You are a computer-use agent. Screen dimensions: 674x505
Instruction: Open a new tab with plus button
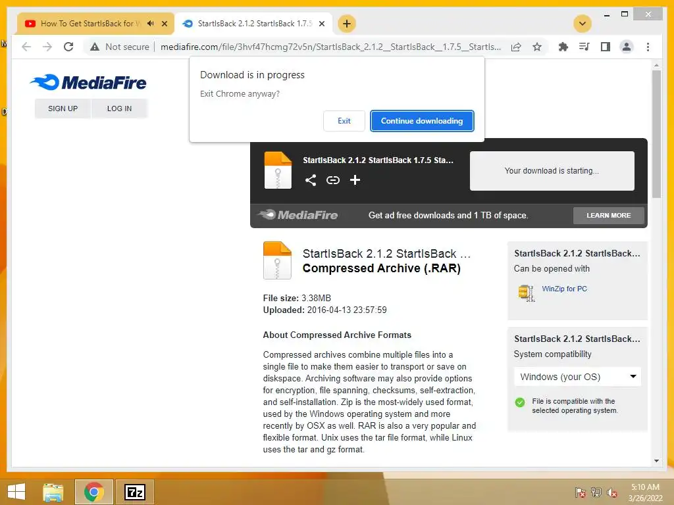click(347, 24)
